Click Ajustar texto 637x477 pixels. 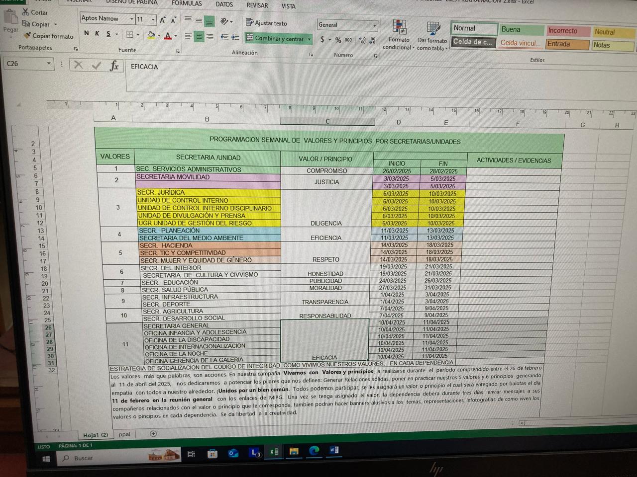point(266,23)
